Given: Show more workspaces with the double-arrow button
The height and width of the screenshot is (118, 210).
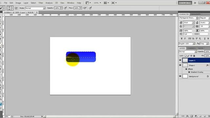Looking at the screenshot, I should click(x=195, y=3).
